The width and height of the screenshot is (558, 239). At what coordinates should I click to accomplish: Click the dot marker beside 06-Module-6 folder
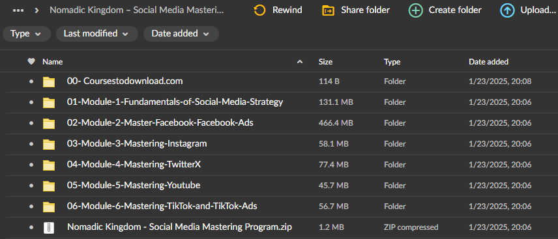31,206
